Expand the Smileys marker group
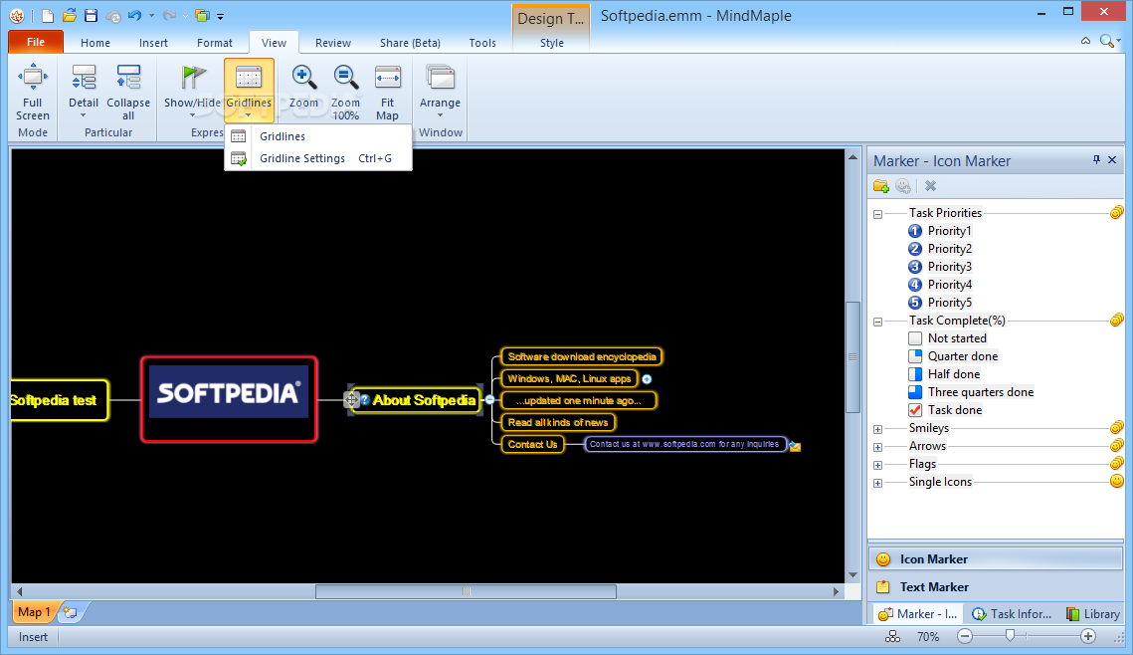The height and width of the screenshot is (655, 1133). tap(878, 429)
